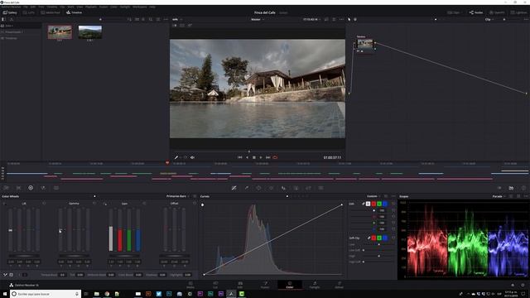
Task: Toggle the Soft Clip red channel
Action: (x=373, y=238)
